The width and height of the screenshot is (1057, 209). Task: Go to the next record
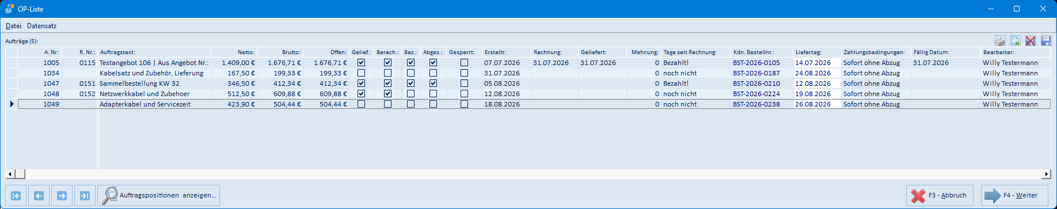62,196
